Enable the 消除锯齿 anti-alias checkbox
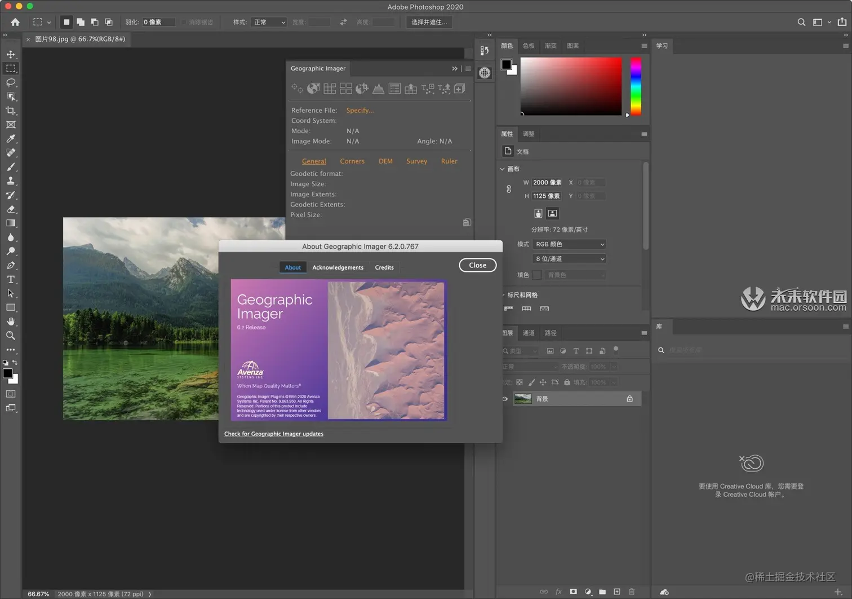 (x=184, y=22)
